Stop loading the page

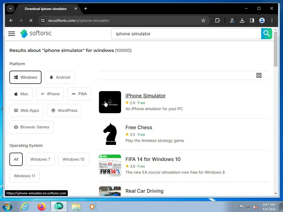pyautogui.click(x=31, y=20)
